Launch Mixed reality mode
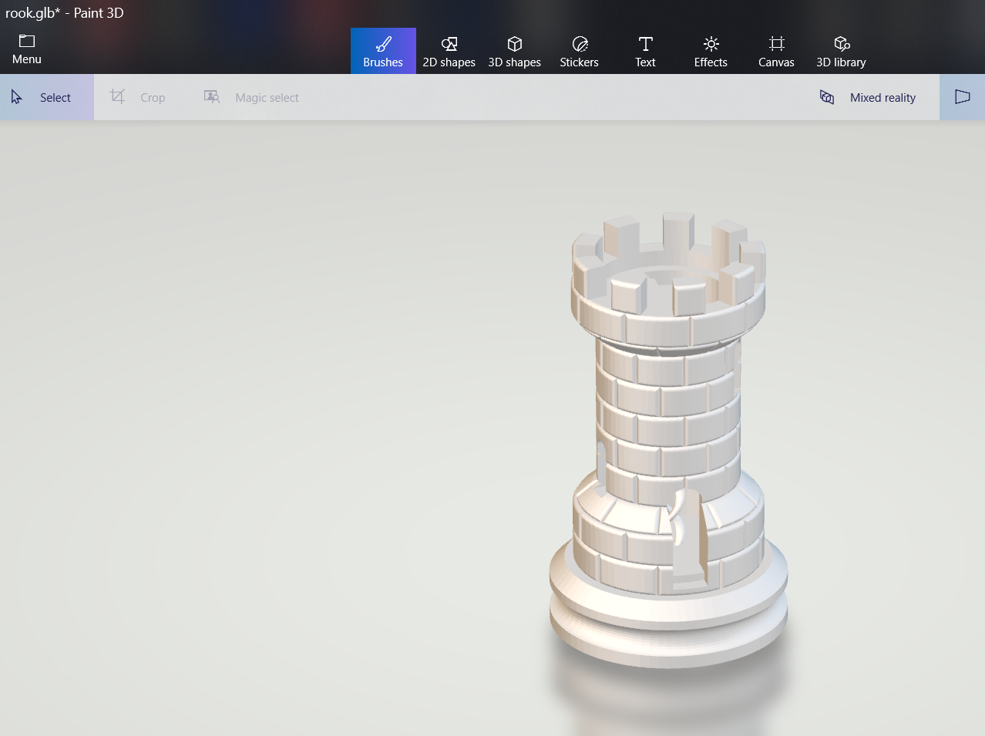 [868, 97]
